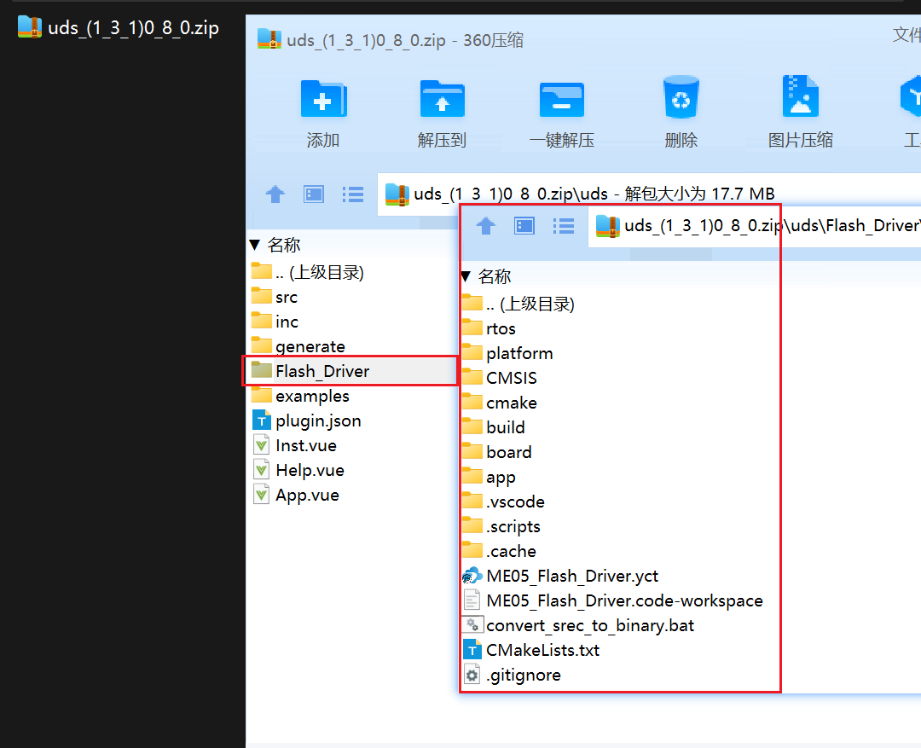921x748 pixels.
Task: Switch Flash_Driver view to thumbnail mode
Action: click(x=524, y=226)
